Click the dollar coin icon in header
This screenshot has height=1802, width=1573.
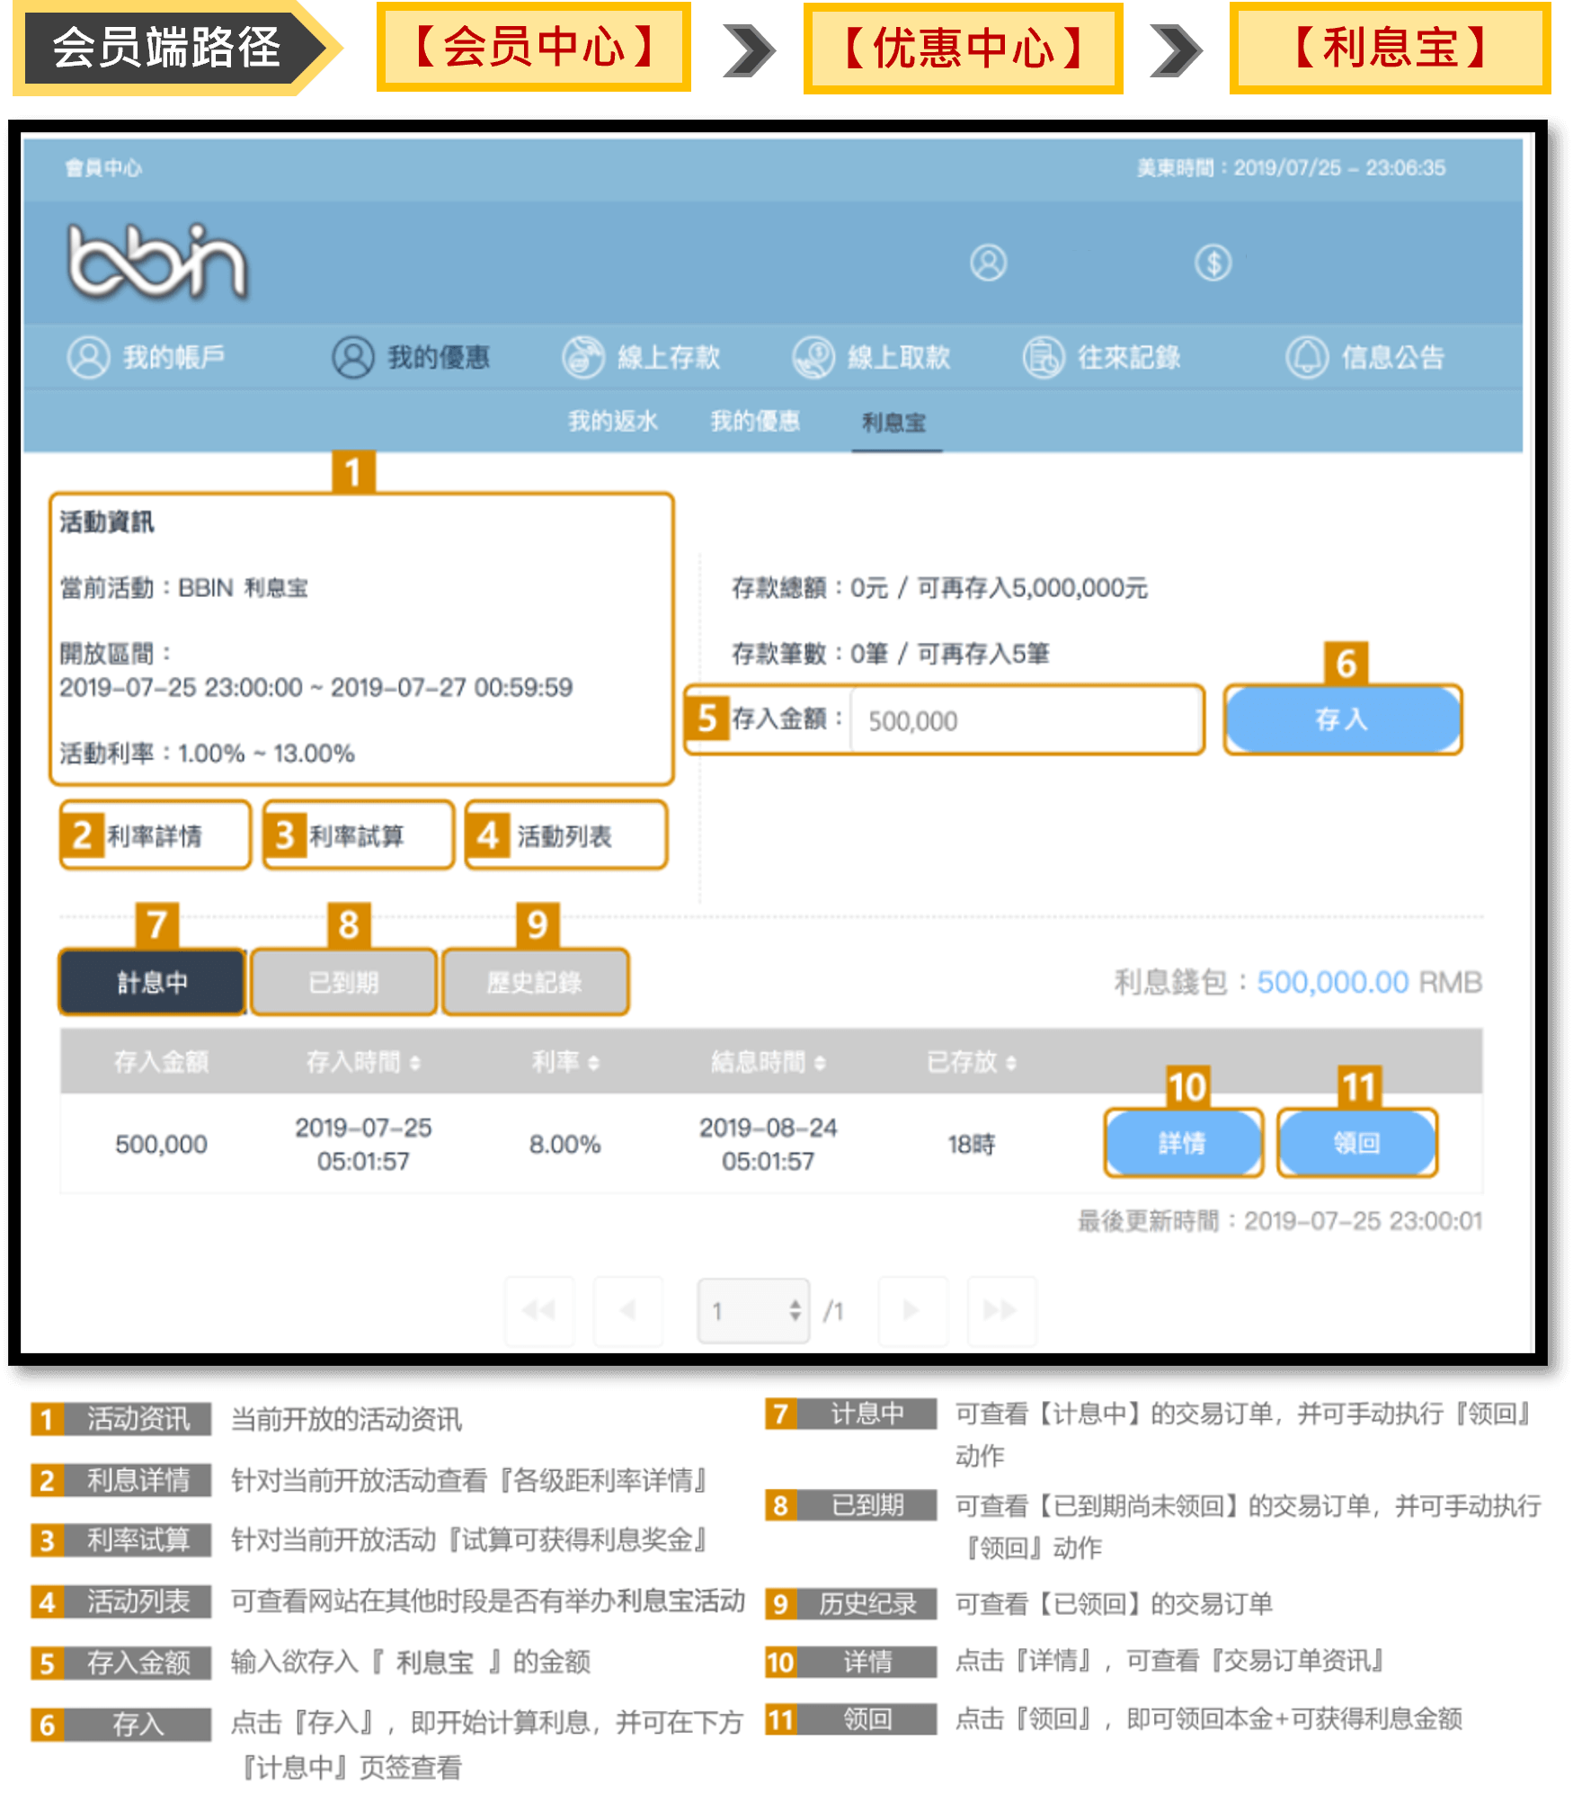pos(1213,263)
